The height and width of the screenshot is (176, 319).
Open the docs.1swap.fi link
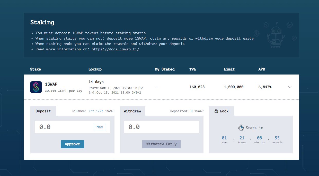click(x=115, y=49)
